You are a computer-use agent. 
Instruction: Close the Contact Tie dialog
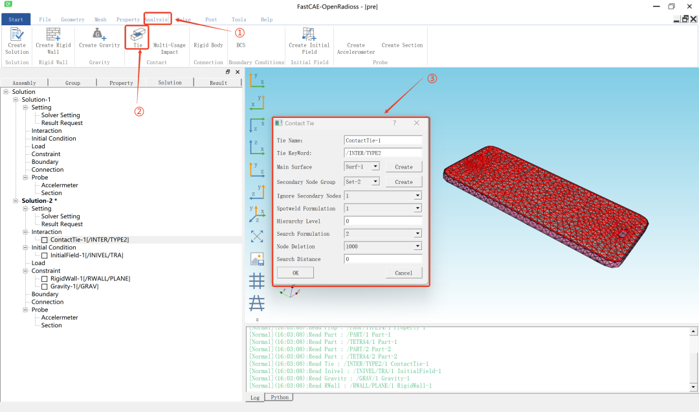(x=416, y=122)
